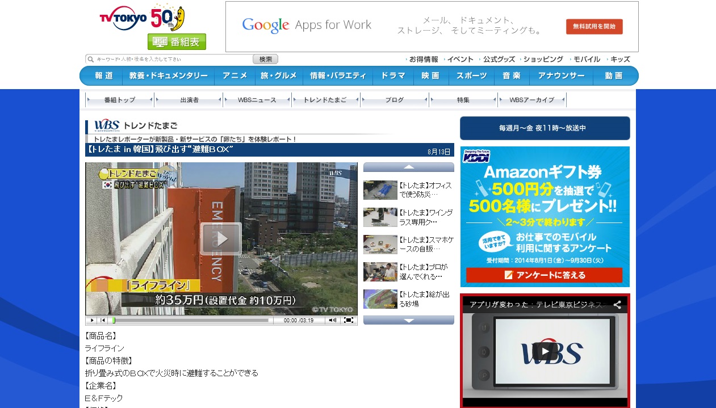Open the ショッピング link
Viewport: 716px width, 408px height.
tap(543, 59)
